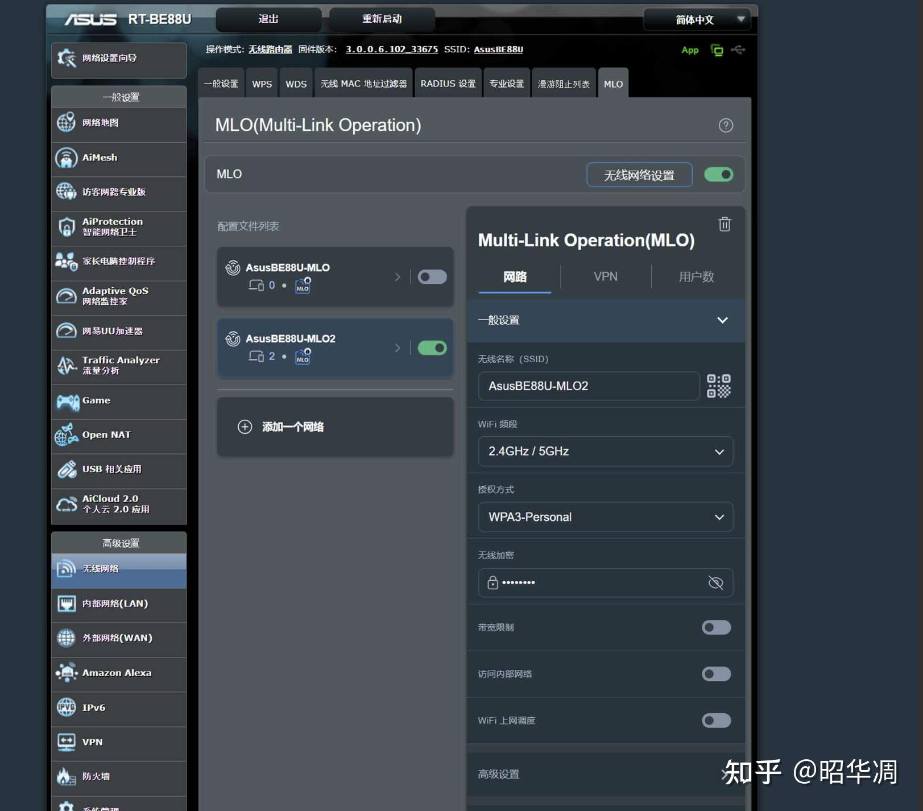923x811 pixels.
Task: Open the QR code icon beside the SSID field
Action: click(717, 386)
